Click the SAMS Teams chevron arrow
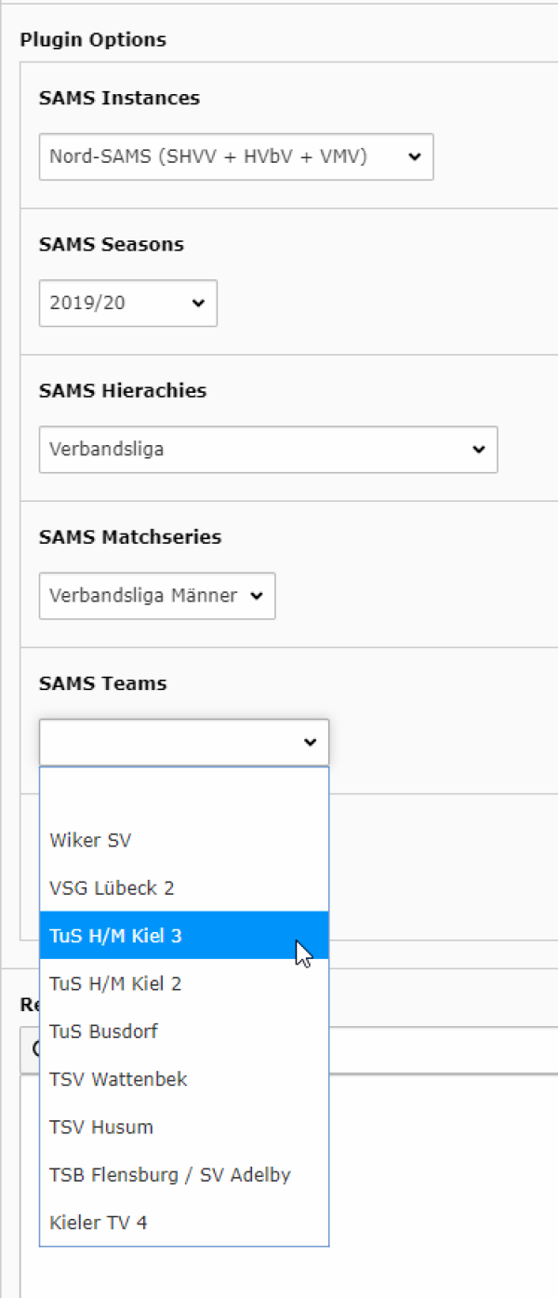 (310, 742)
